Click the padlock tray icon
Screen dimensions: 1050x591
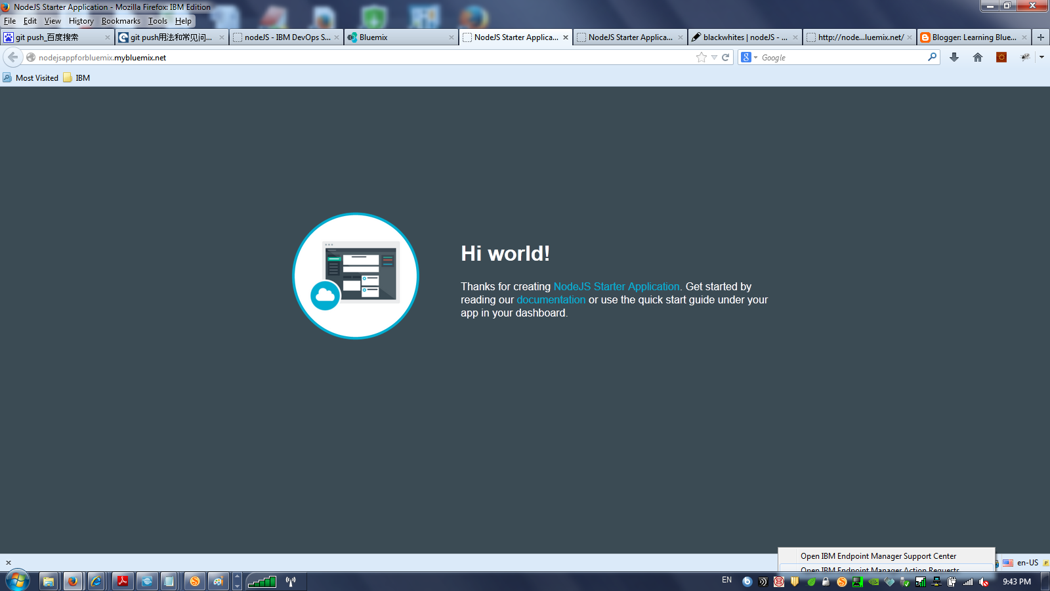point(826,582)
